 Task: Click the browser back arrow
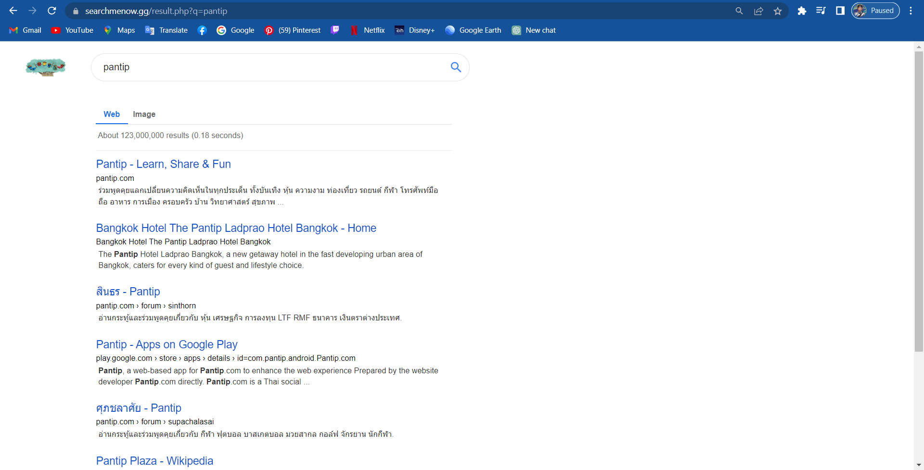[x=13, y=11]
